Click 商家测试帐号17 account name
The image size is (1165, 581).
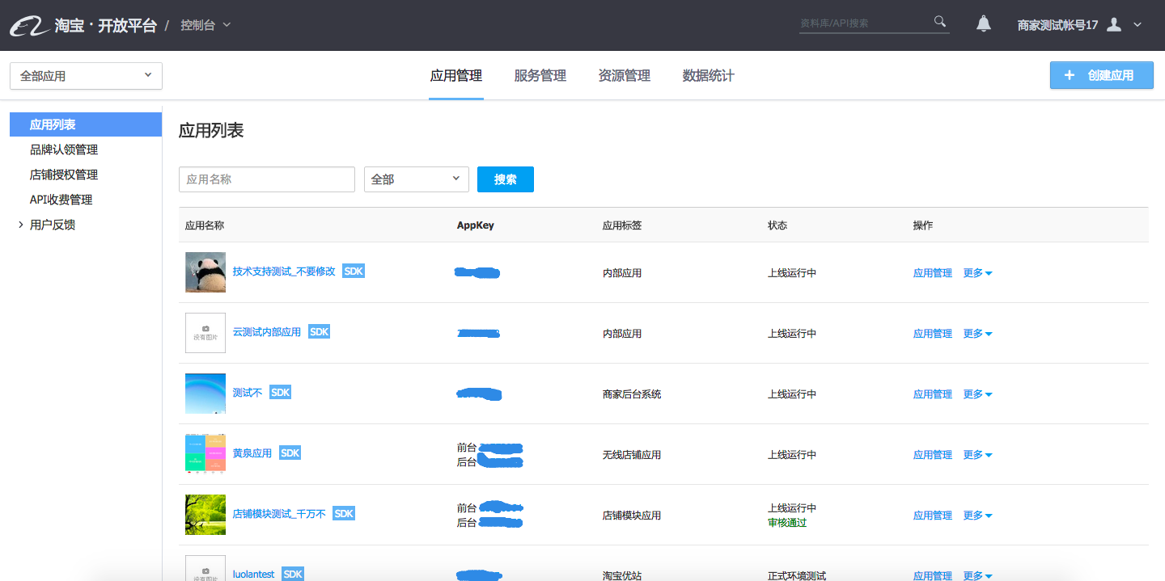pyautogui.click(x=1057, y=25)
